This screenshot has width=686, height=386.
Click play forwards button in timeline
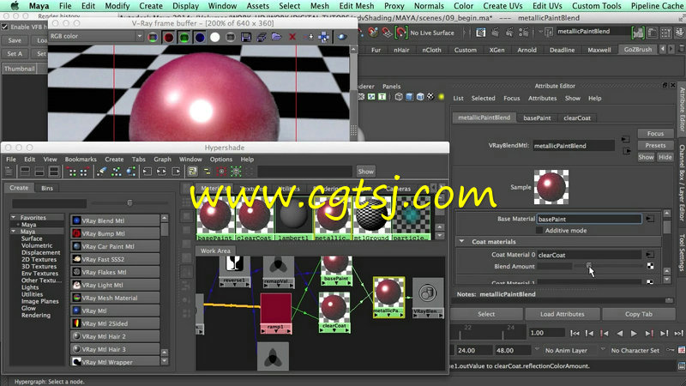tap(634, 334)
